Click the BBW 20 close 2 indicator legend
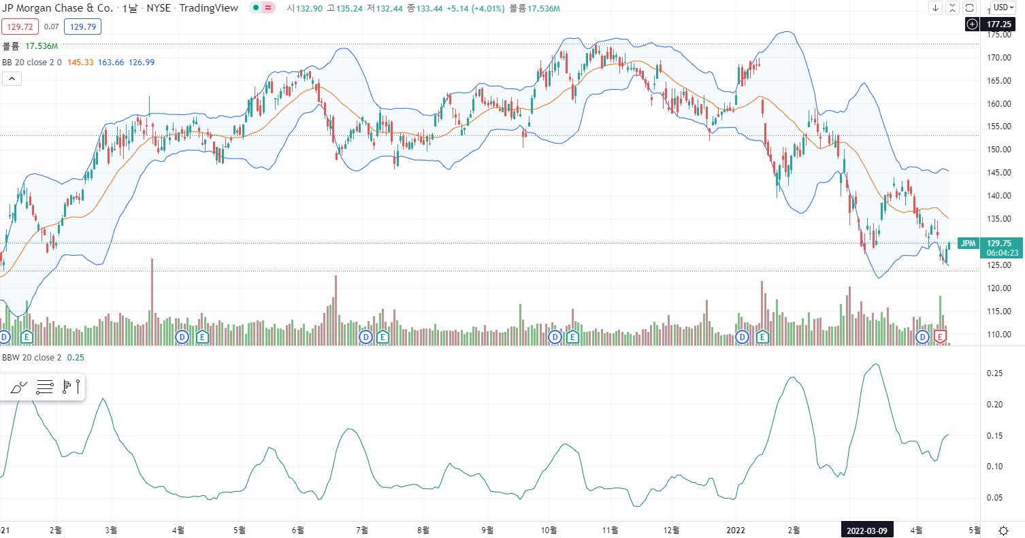This screenshot has height=538, width=1025. (x=32, y=357)
